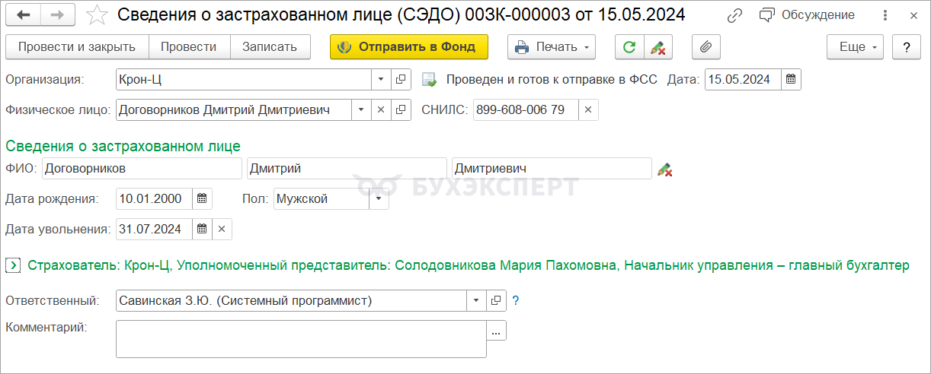Clear the СНИЛС field
931x374 pixels.
pos(587,110)
